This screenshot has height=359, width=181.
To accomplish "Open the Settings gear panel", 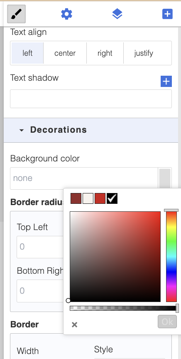I will click(67, 14).
